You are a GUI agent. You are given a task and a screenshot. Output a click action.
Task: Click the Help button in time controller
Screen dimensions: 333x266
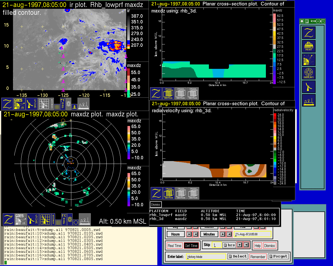click(x=258, y=246)
